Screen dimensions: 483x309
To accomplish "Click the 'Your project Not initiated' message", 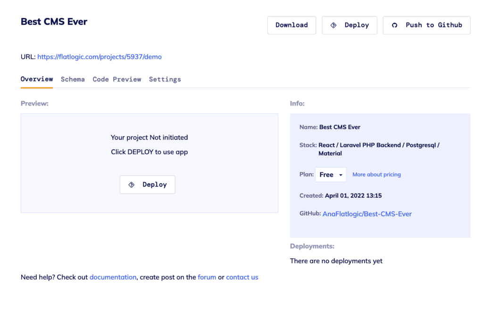I will (x=150, y=137).
